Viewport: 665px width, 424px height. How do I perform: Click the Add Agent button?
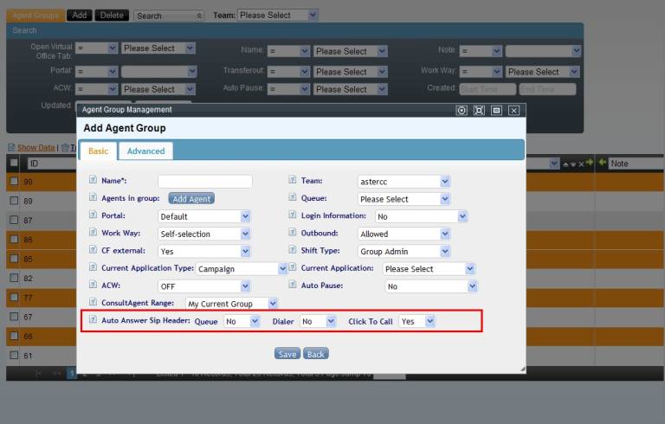pos(191,198)
